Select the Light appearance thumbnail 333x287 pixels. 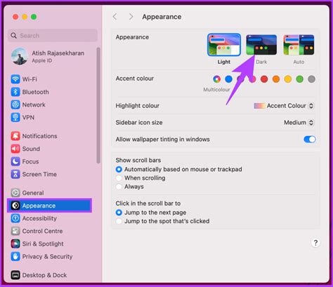[x=224, y=45]
